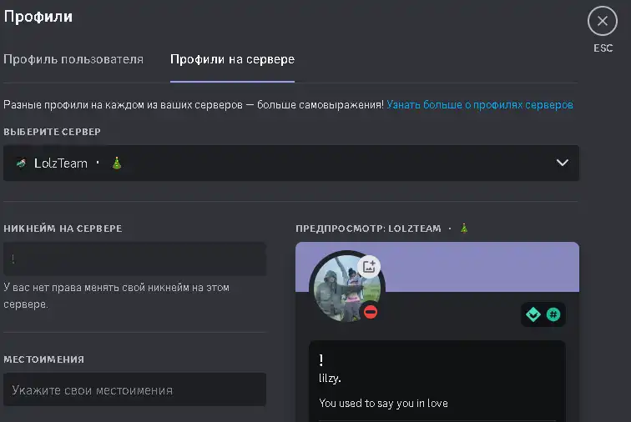The image size is (631, 422).
Task: Click the Профили page heading
Action: click(x=38, y=17)
